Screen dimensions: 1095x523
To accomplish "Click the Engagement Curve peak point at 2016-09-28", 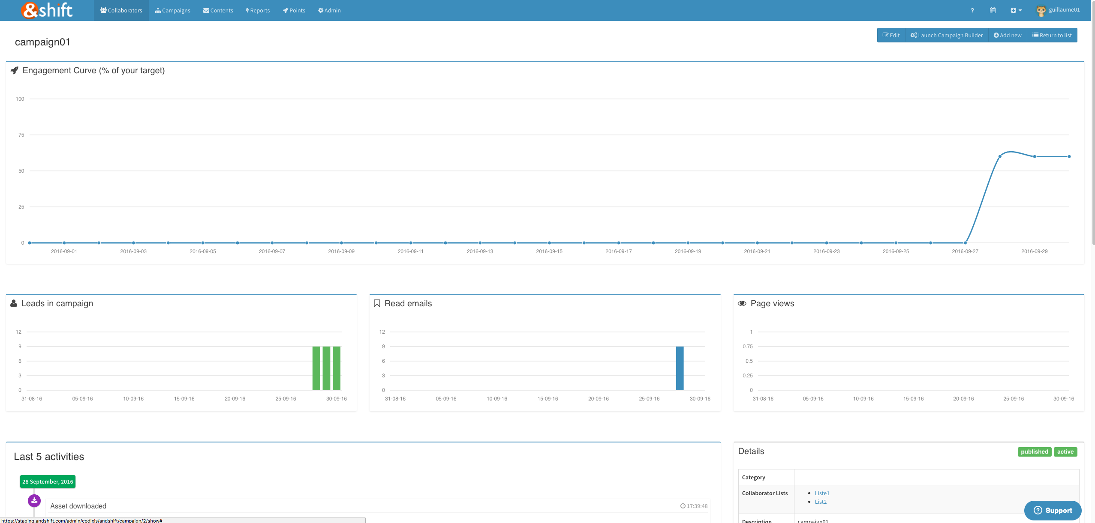I will pyautogui.click(x=1000, y=156).
